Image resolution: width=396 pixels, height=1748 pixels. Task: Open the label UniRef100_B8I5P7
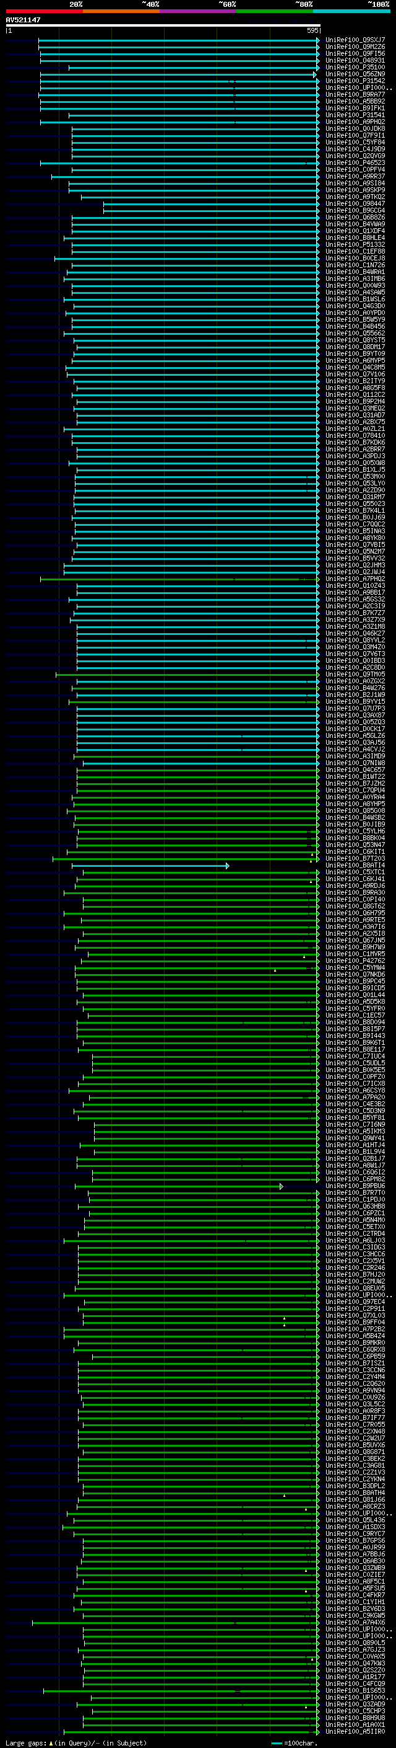point(355,1029)
